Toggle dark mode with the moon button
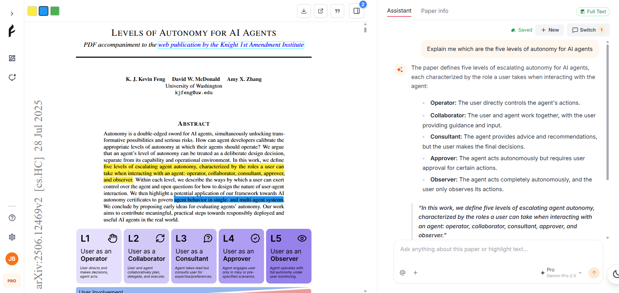This screenshot has width=619, height=293. 615,274
